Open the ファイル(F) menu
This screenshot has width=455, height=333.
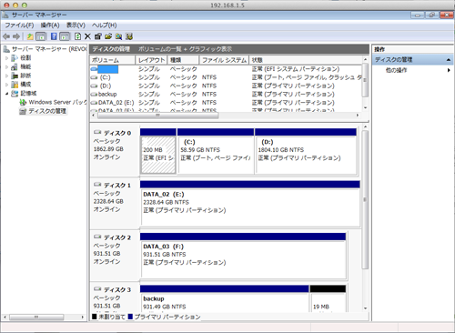tap(19, 25)
